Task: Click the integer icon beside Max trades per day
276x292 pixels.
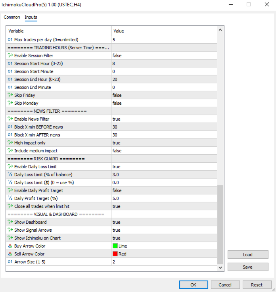Action: pos(10,40)
